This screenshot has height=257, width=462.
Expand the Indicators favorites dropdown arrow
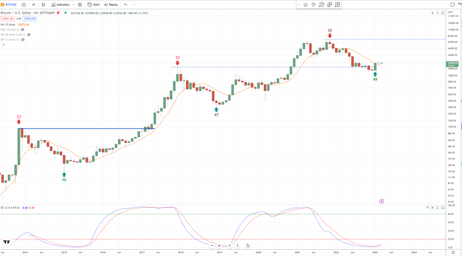(x=74, y=5)
